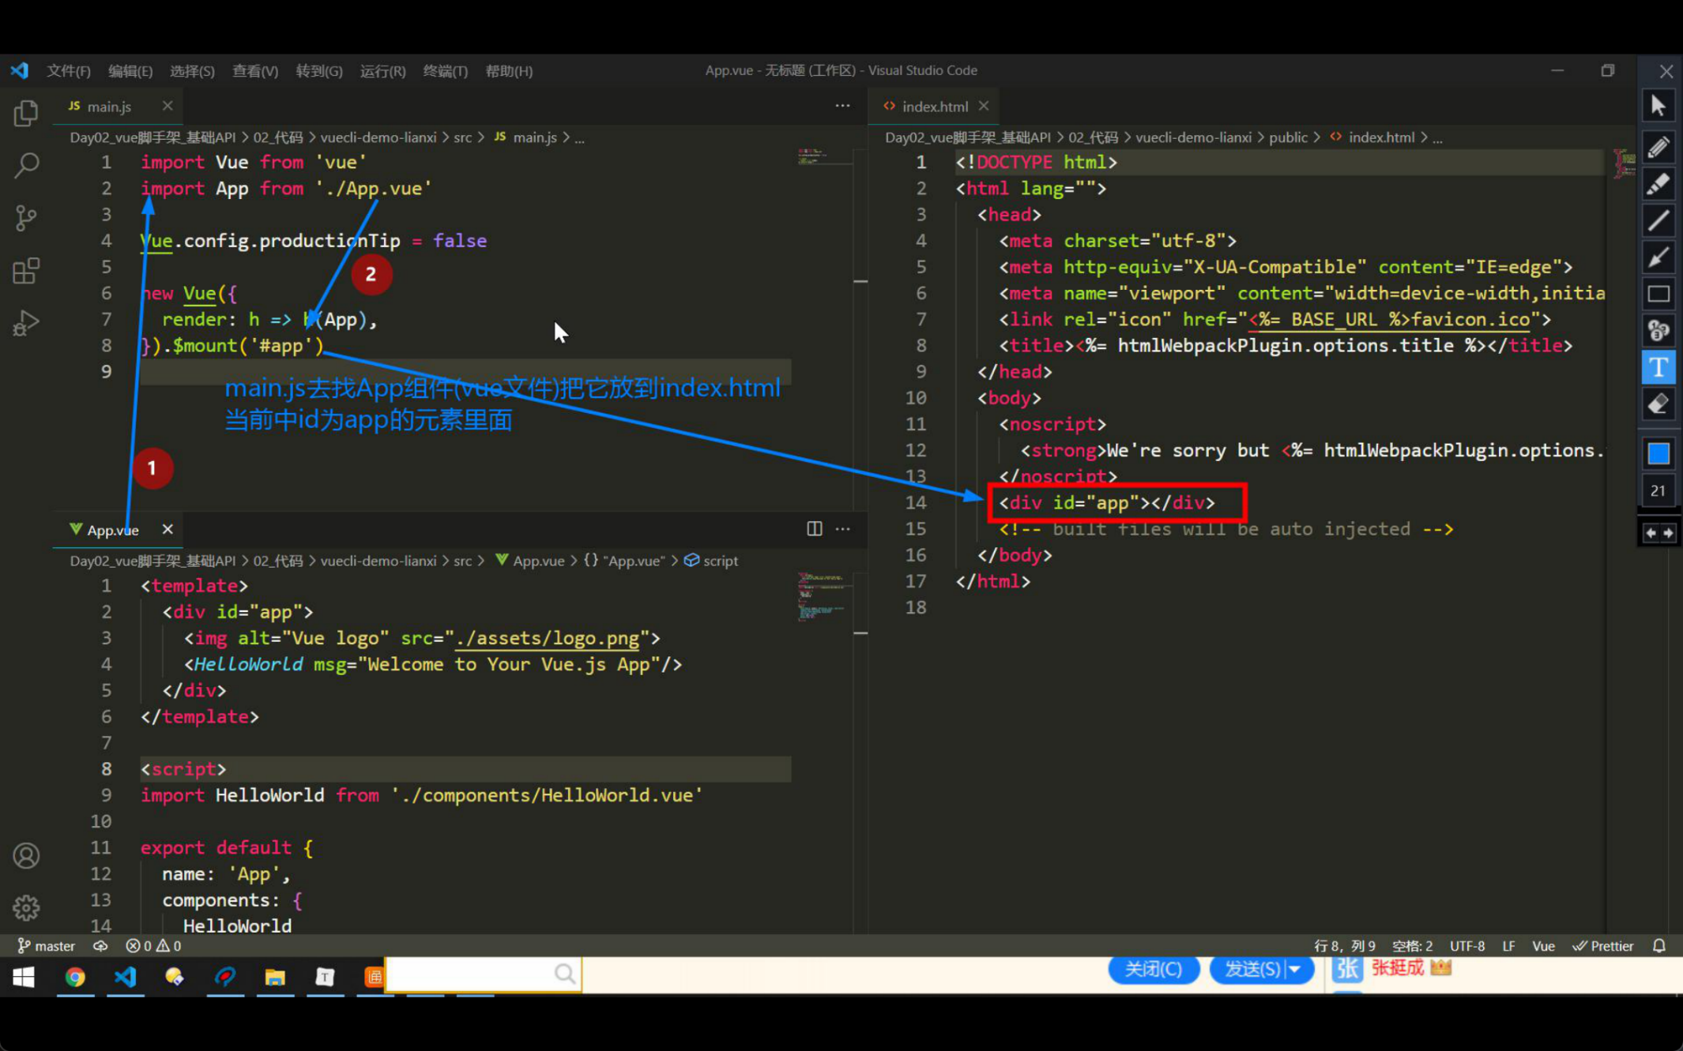1683x1051 pixels.
Task: Click the Prettier status bar item
Action: (x=1603, y=945)
